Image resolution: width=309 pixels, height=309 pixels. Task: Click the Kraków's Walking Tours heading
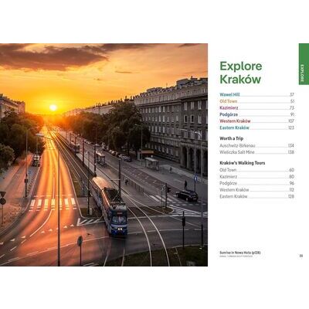click(x=243, y=163)
